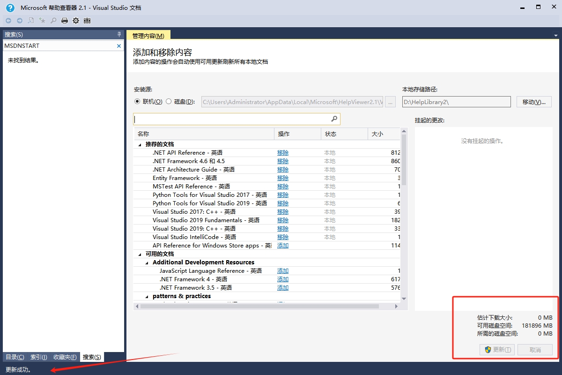Add .NET Framework 4 via 添加
The width and height of the screenshot is (562, 375).
click(x=283, y=279)
